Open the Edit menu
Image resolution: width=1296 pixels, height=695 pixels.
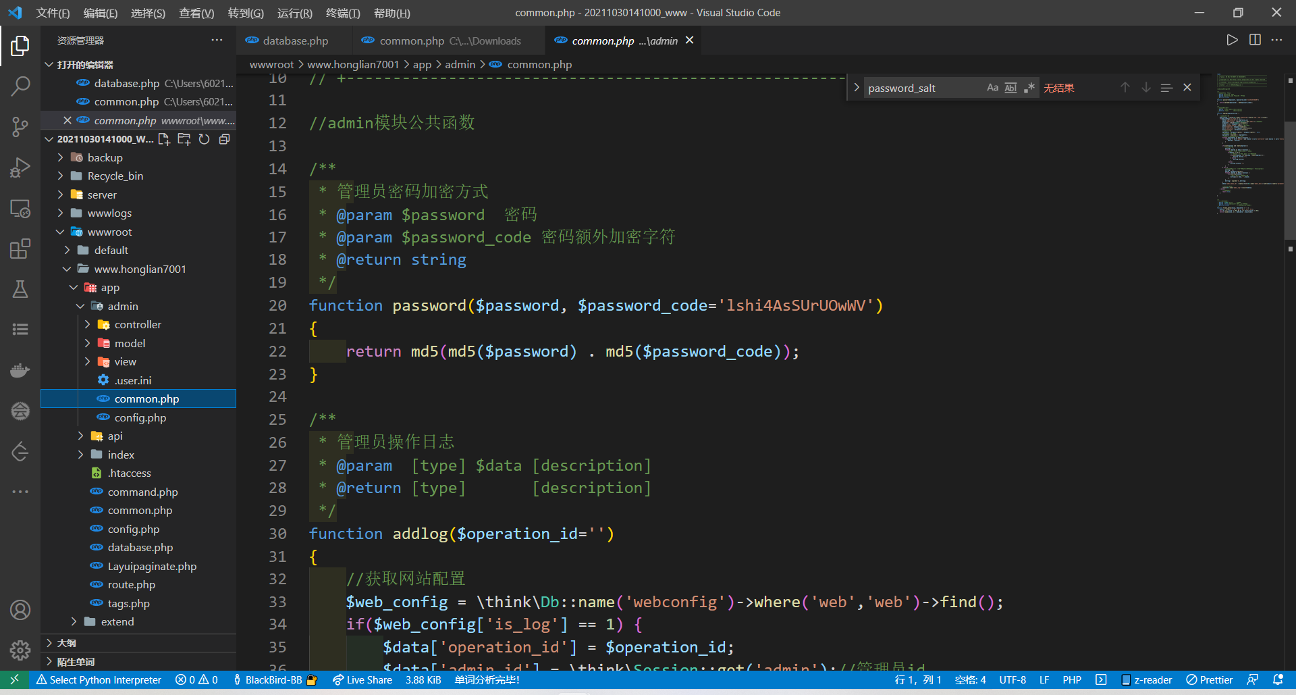click(x=100, y=13)
